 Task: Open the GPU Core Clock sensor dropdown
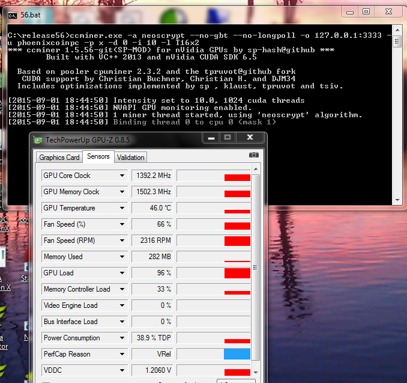(x=122, y=176)
